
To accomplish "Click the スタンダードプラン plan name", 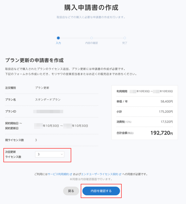I will [48, 100].
